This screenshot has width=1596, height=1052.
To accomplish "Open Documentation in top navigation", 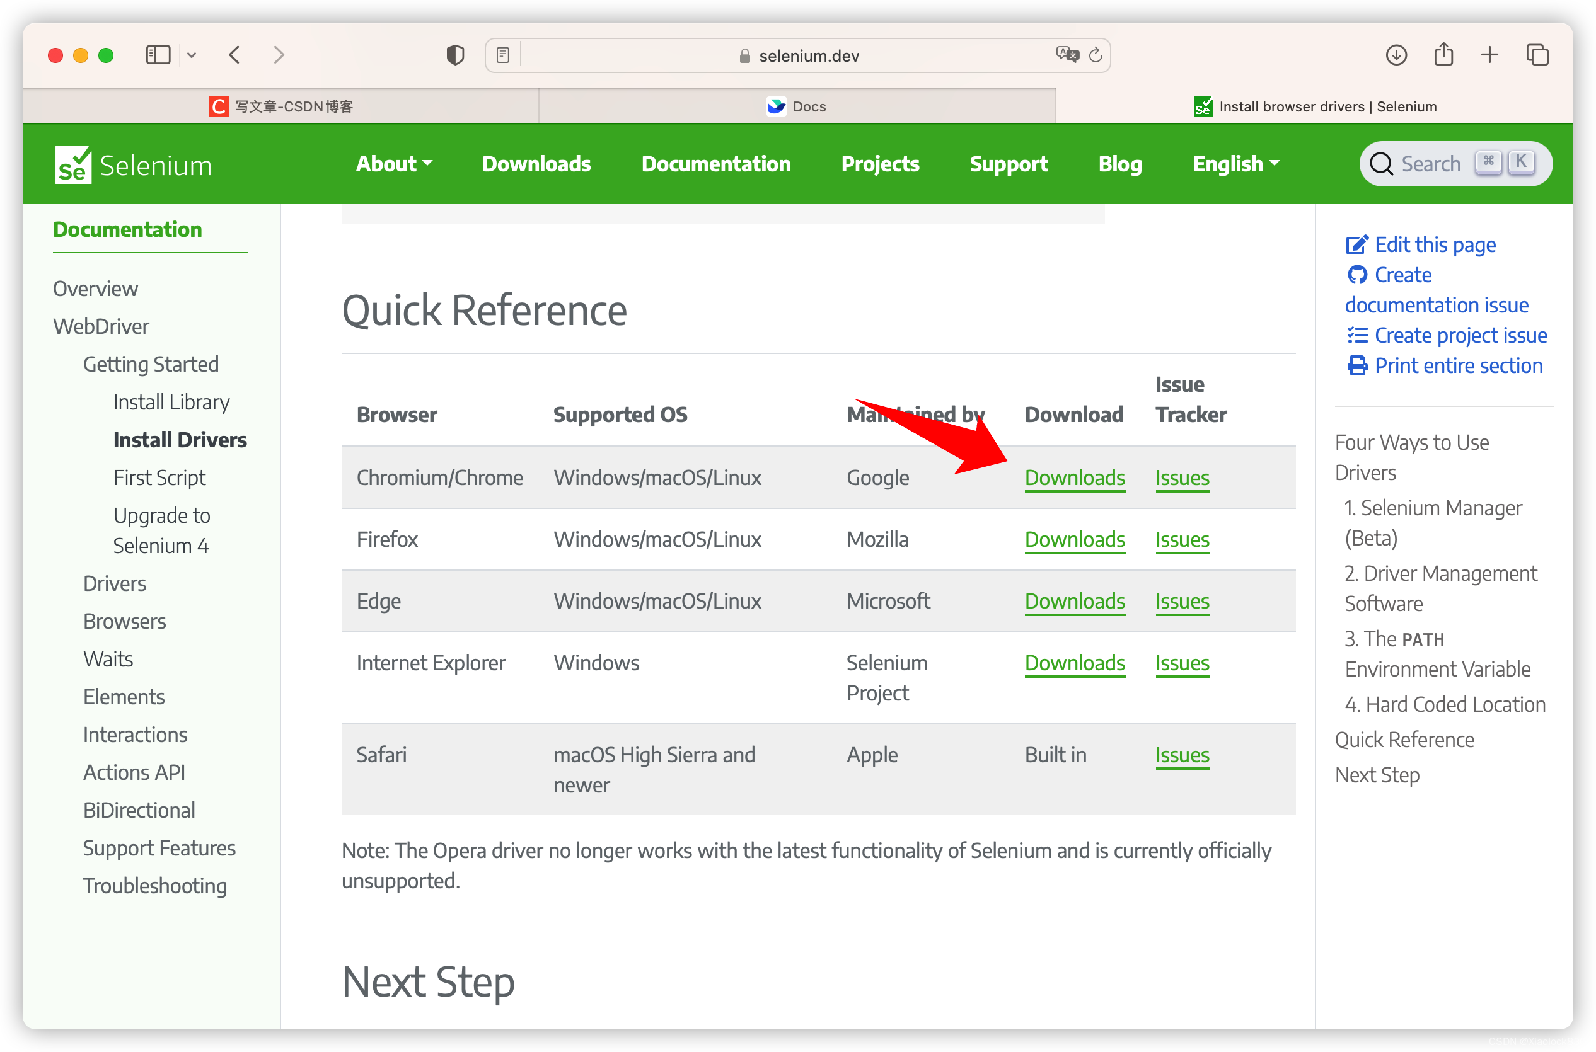I will pyautogui.click(x=715, y=164).
